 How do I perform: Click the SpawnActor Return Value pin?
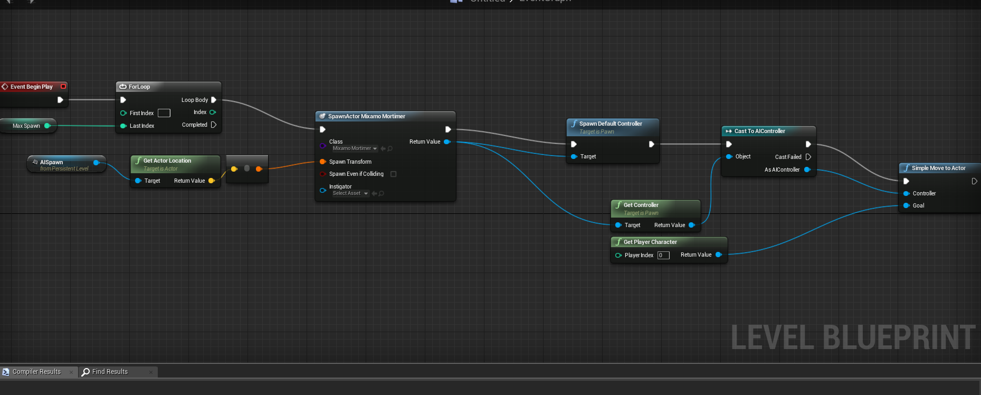tap(447, 142)
